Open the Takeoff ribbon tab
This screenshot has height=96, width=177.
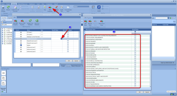[x=56, y=4]
